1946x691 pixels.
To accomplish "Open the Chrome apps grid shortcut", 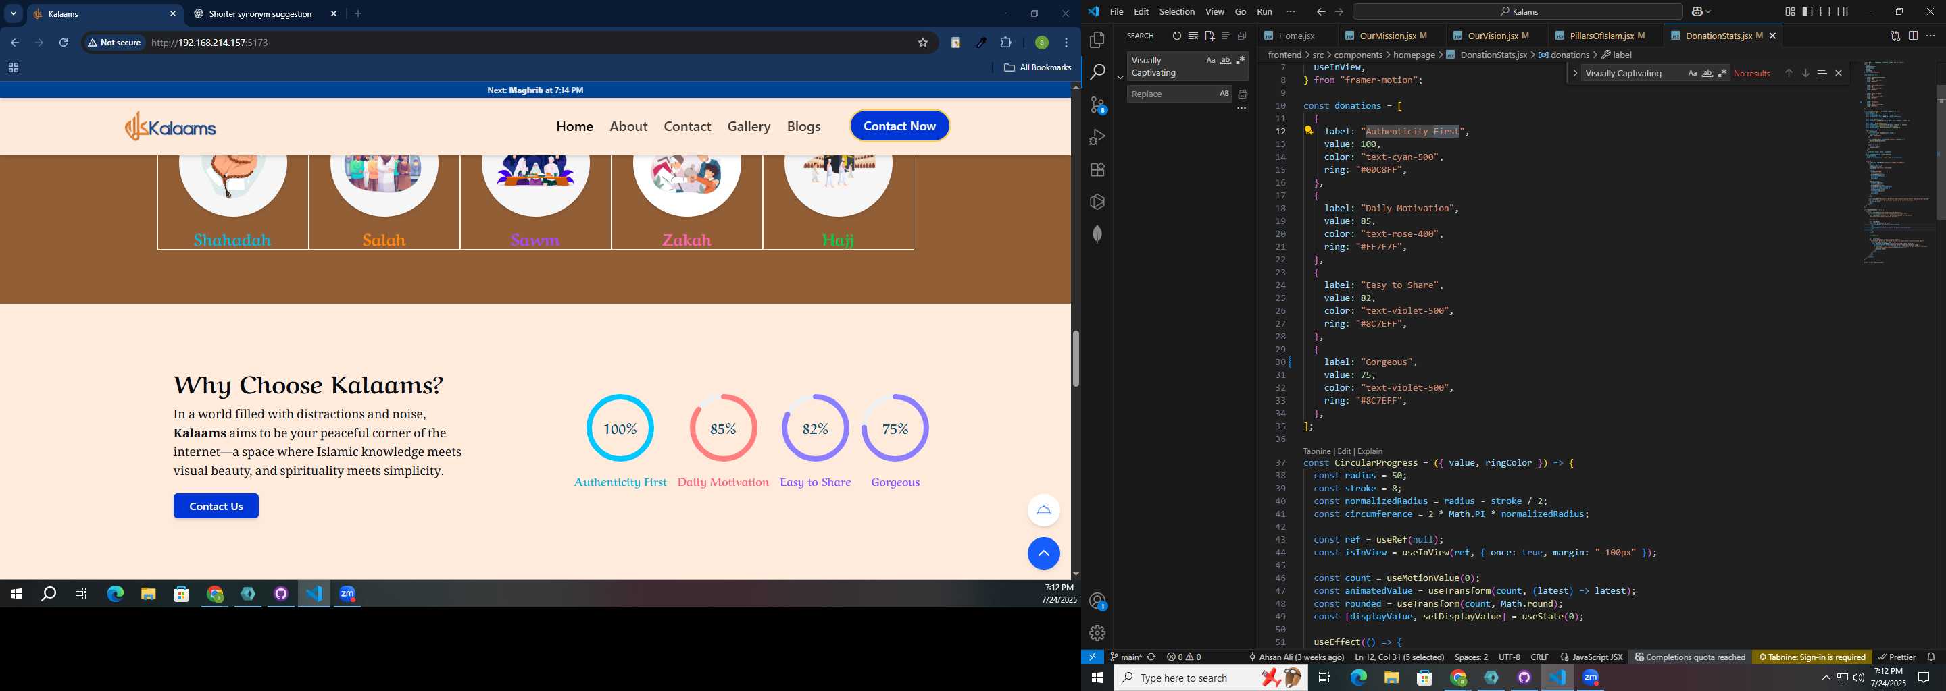I will click(x=13, y=68).
